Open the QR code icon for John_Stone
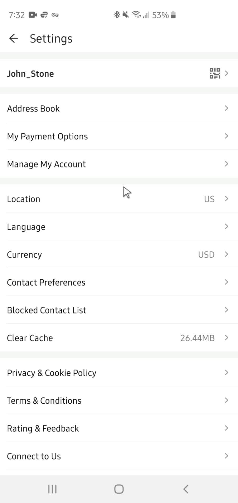 point(215,73)
